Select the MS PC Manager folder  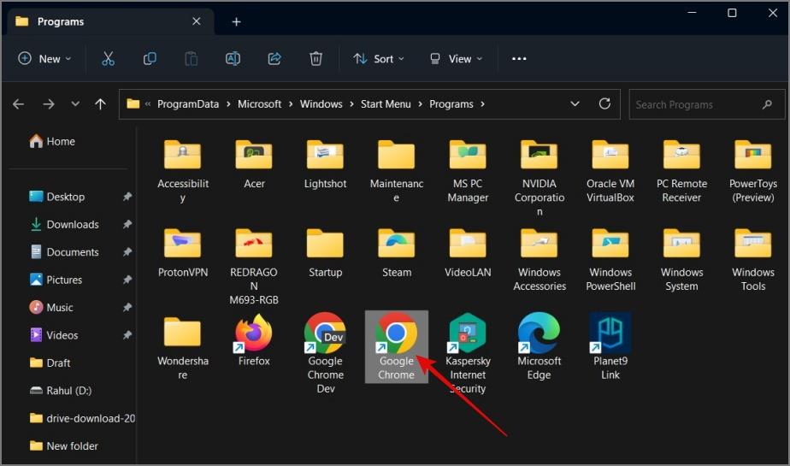click(x=468, y=171)
